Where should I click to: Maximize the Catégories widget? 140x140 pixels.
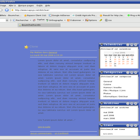pos(132,72)
